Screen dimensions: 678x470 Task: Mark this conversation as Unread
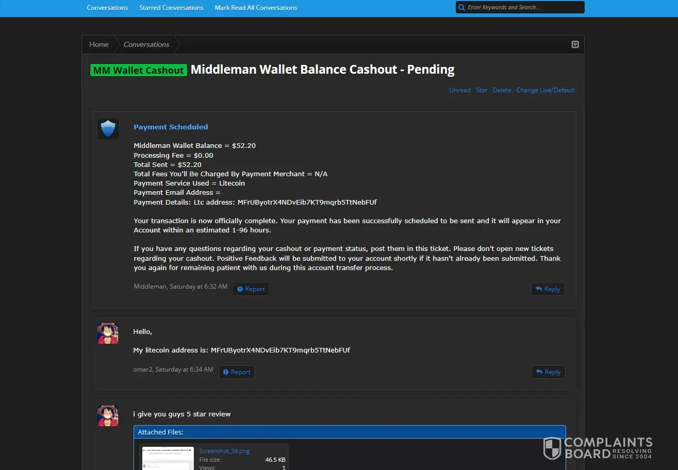pos(459,90)
